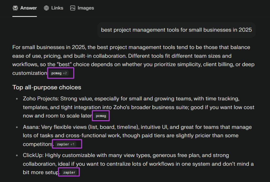The height and width of the screenshot is (182, 270).
Task: Click the picture icon beside Images
Action: click(x=73, y=8)
